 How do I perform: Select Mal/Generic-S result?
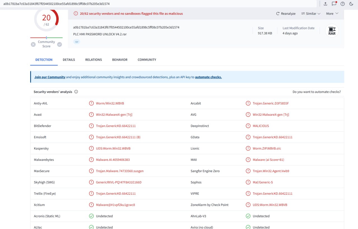coord(263,182)
